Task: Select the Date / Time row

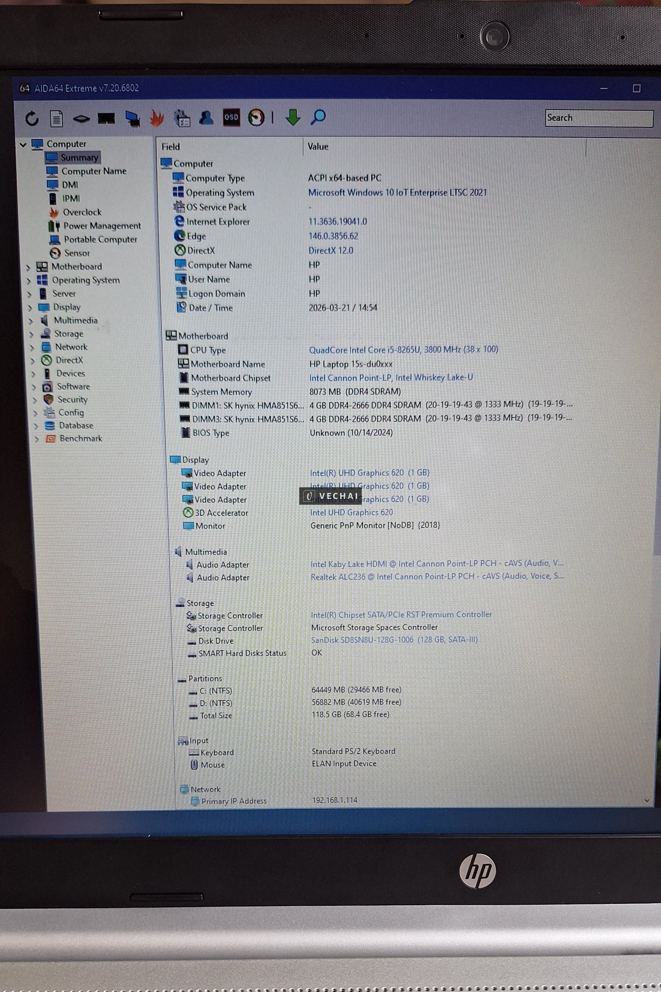Action: tap(277, 308)
